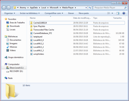This screenshot has width=129, height=101.
Task: Open the Organizar menu
Action: point(10,13)
